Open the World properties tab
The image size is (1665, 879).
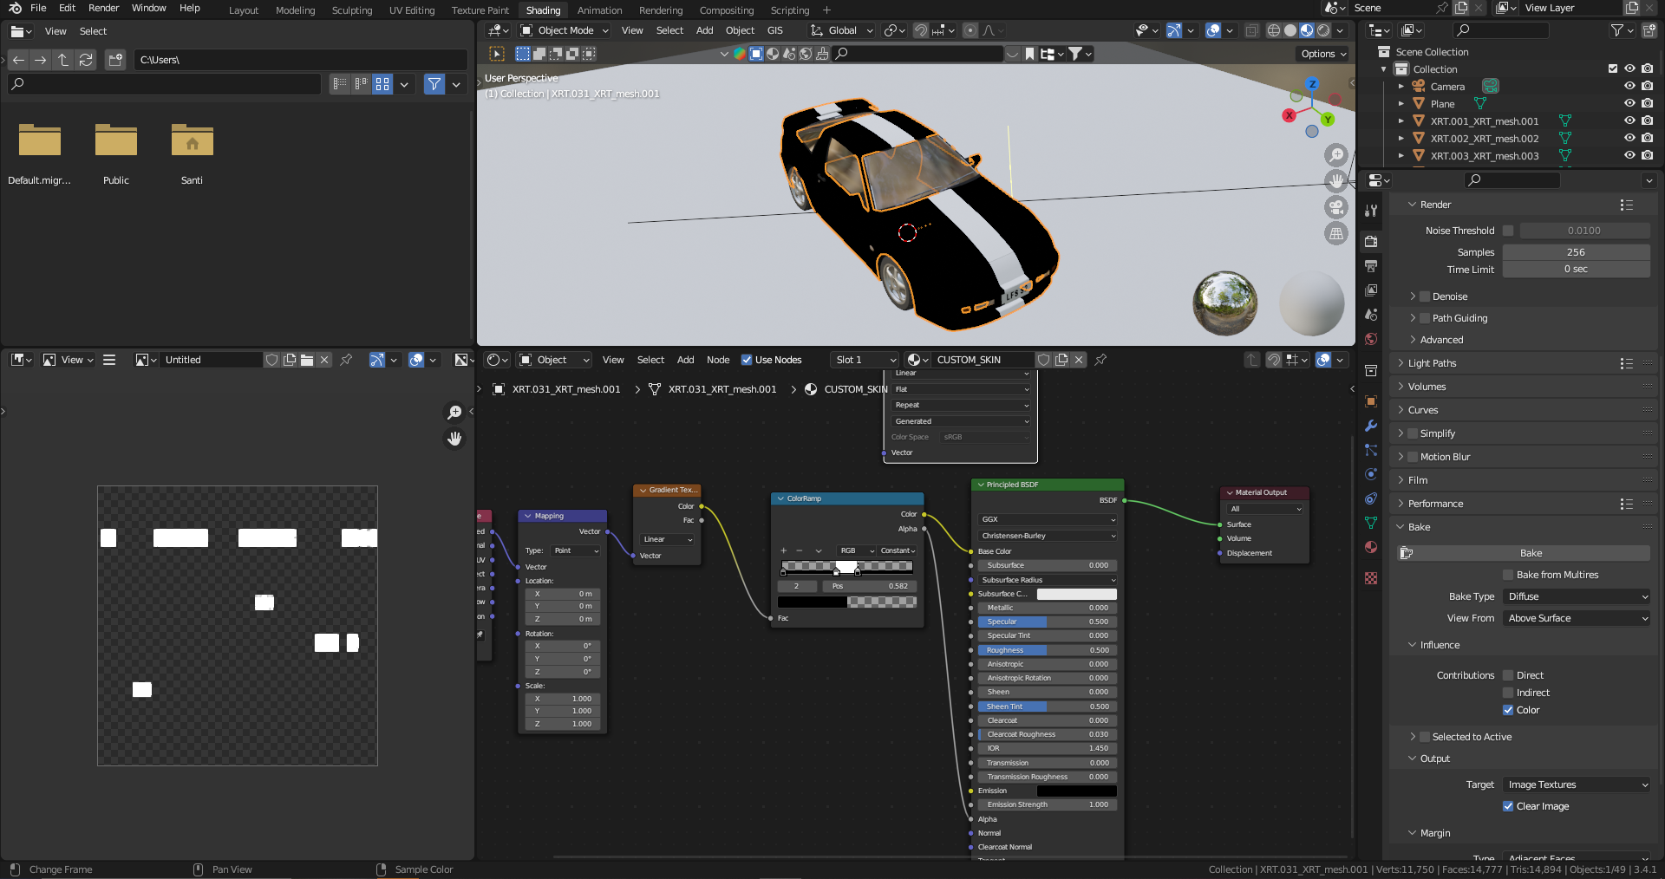coord(1371,339)
